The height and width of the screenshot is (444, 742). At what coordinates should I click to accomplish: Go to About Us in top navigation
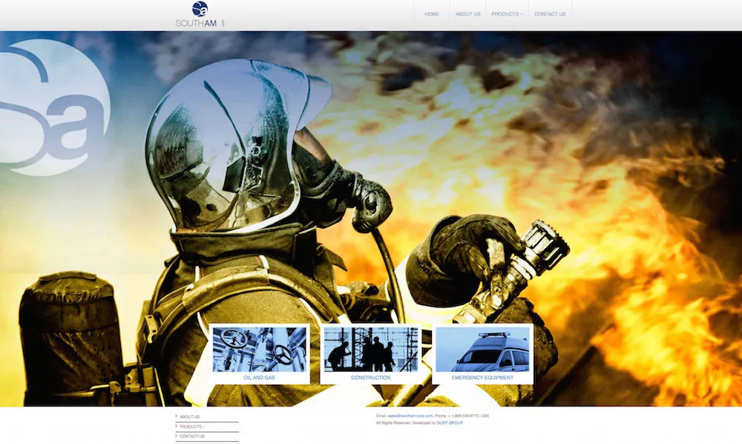pyautogui.click(x=467, y=14)
